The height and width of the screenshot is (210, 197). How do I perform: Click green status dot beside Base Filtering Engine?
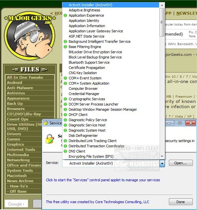pyautogui.click(x=65, y=47)
